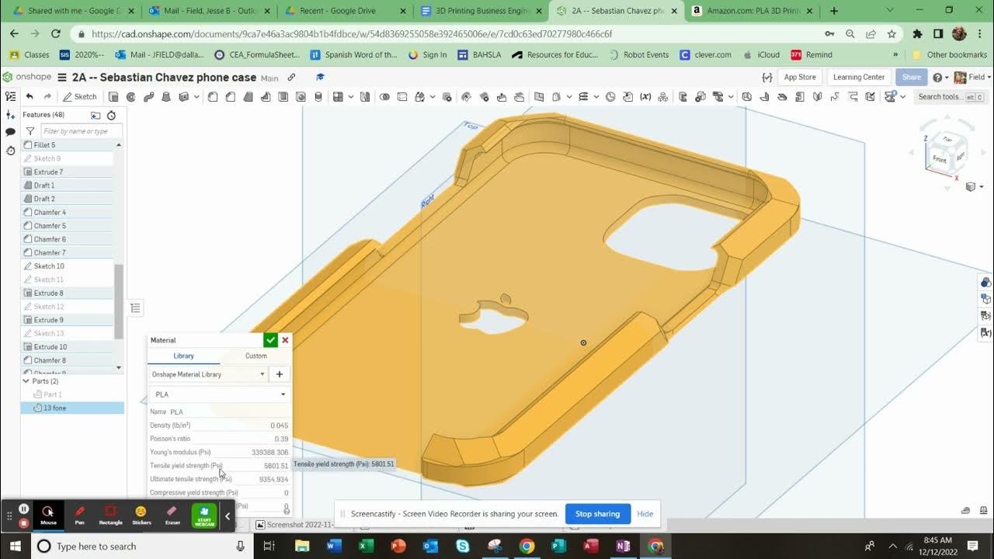Screen dimensions: 994x559
Task: Click Stop sharing button
Action: (x=597, y=514)
